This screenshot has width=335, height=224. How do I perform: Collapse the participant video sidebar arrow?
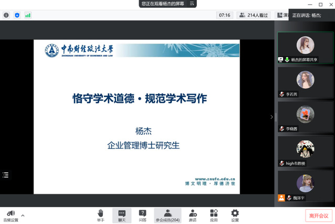271,117
